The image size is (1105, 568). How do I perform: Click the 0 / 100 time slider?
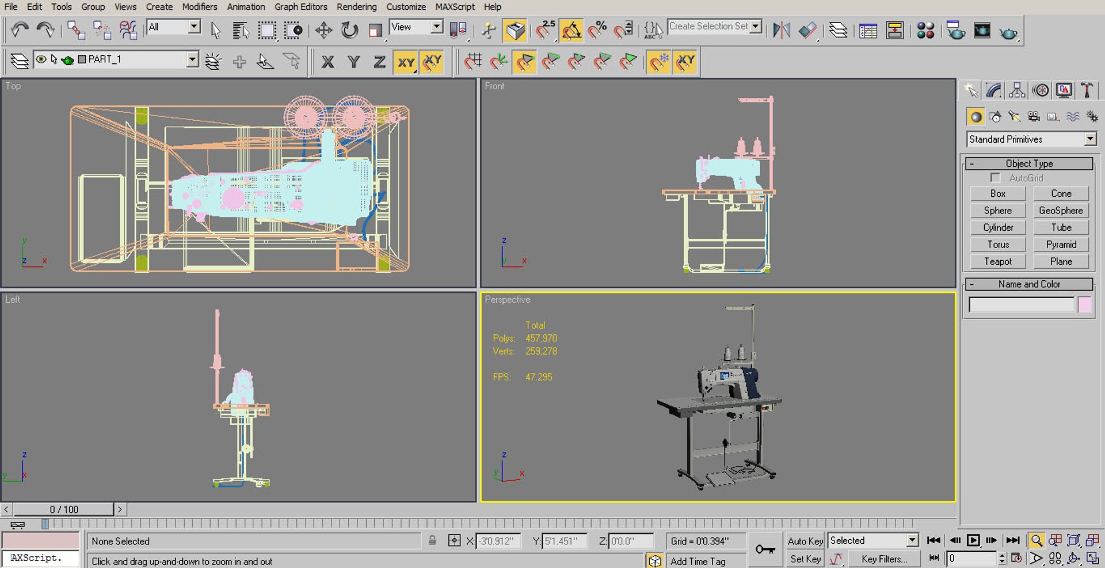(64, 509)
